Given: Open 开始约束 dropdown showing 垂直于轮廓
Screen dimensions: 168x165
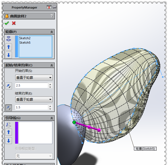Looking at the screenshot, I should pos(34,78).
